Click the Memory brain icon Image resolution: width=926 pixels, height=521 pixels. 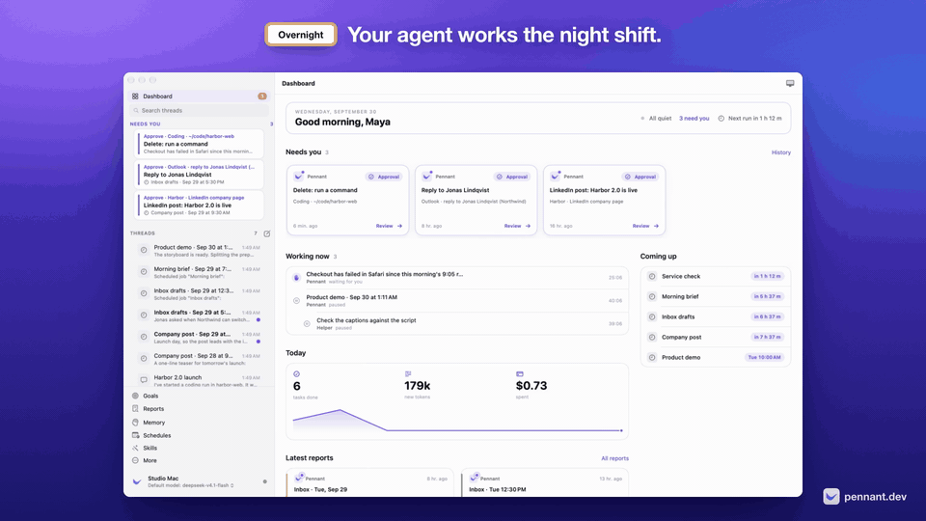[x=135, y=423]
